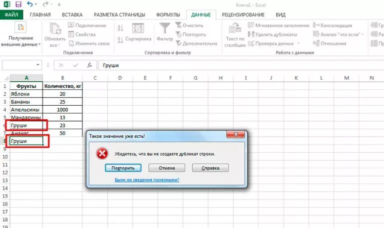Click the Отмена button in dialog
This screenshot has height=228, width=384.
pyautogui.click(x=167, y=168)
